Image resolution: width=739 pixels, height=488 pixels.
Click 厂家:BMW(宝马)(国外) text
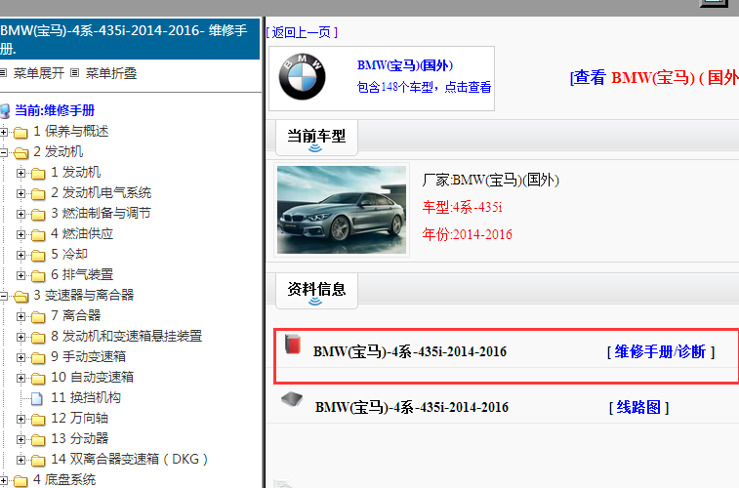(x=491, y=180)
